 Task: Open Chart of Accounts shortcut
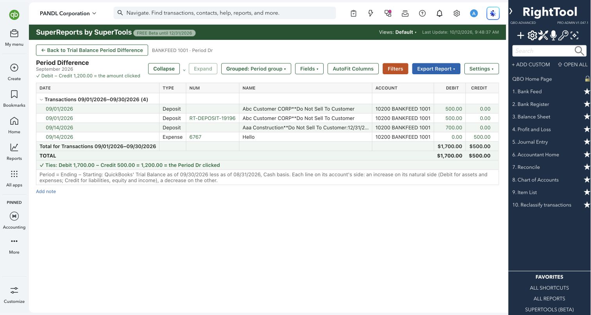pyautogui.click(x=535, y=180)
